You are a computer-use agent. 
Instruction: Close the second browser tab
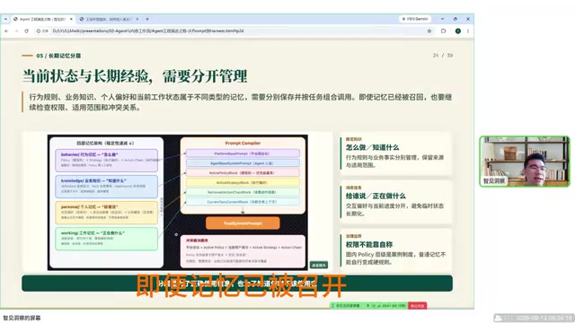click(137, 19)
